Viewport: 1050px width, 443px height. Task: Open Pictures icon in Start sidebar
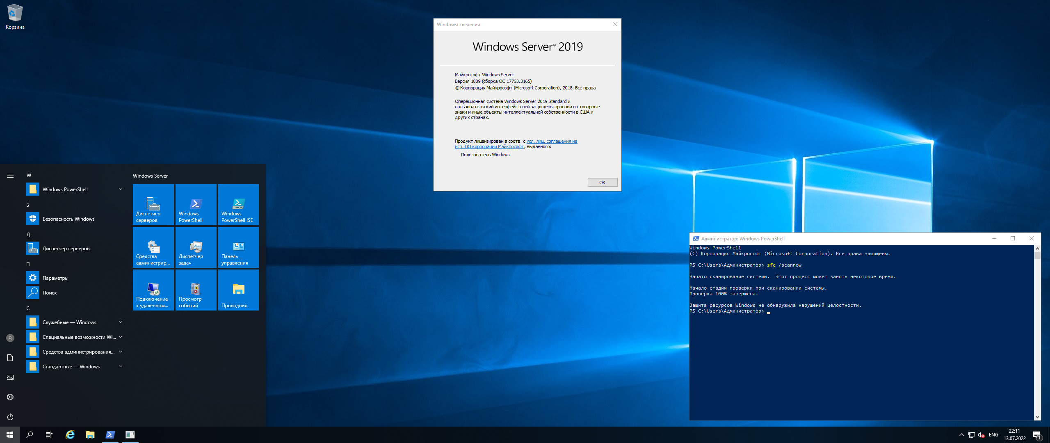coord(10,377)
